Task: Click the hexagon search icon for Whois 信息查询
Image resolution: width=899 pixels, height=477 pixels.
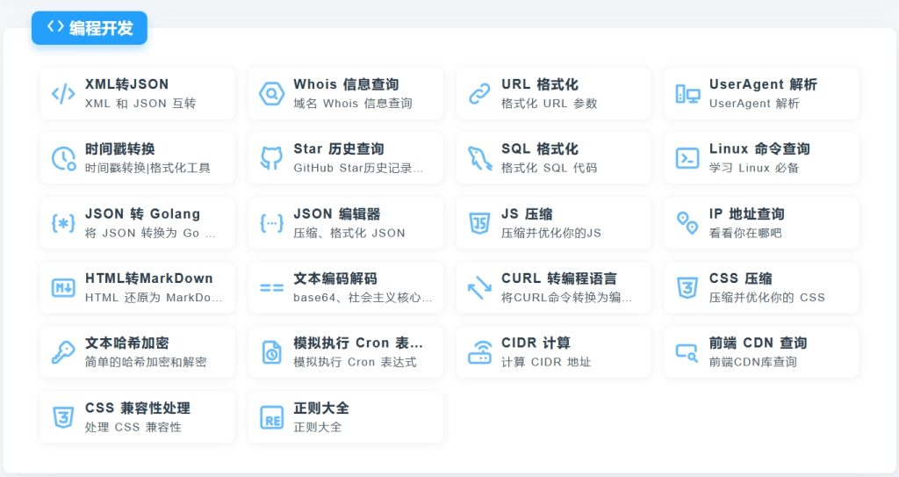Action: pos(271,94)
